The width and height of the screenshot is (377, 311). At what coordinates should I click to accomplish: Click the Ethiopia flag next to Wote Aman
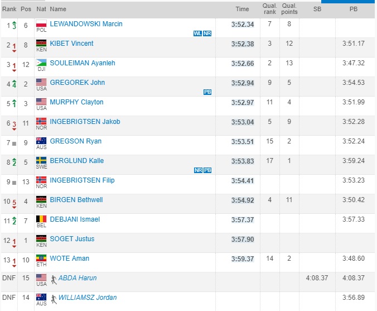(x=41, y=258)
